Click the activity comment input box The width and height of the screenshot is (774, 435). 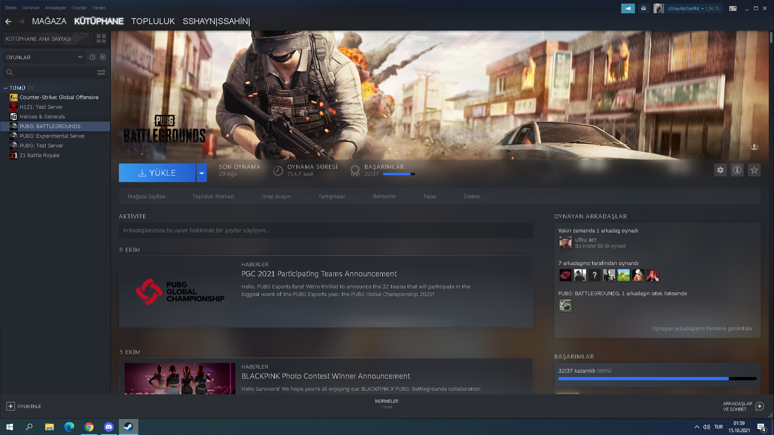(x=326, y=230)
